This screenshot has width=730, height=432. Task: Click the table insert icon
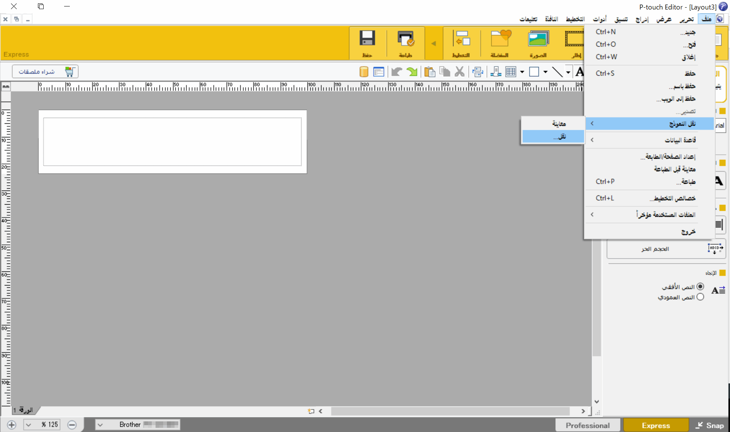click(x=511, y=72)
